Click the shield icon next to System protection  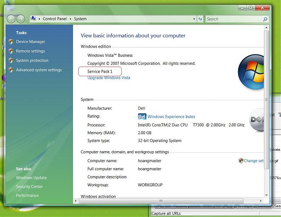coord(11,60)
